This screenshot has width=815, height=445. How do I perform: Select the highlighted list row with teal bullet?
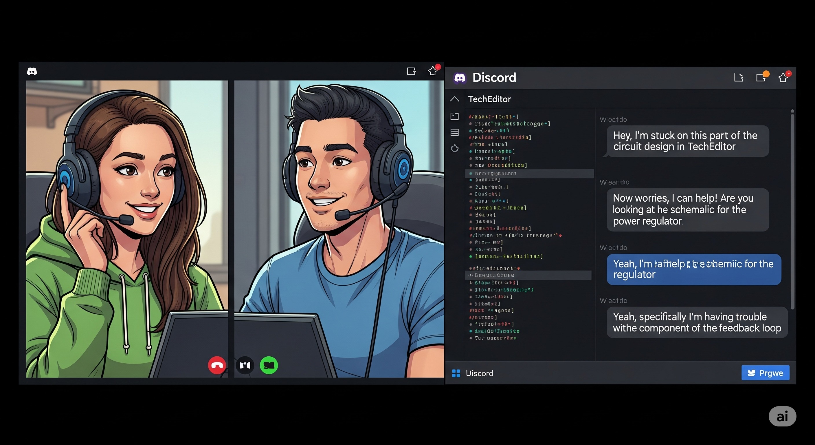(530, 174)
